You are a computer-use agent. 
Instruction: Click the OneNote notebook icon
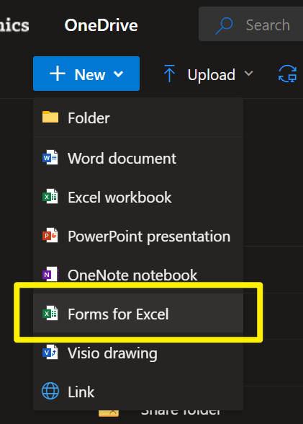[x=50, y=275]
